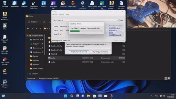
Task: Open Blur desktop shortcut
Action: [x=5, y=26]
